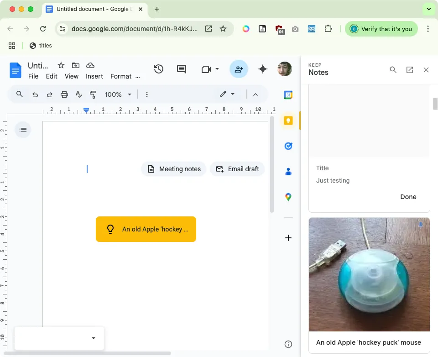The width and height of the screenshot is (438, 357).
Task: Click the Share people button
Action: point(239,69)
